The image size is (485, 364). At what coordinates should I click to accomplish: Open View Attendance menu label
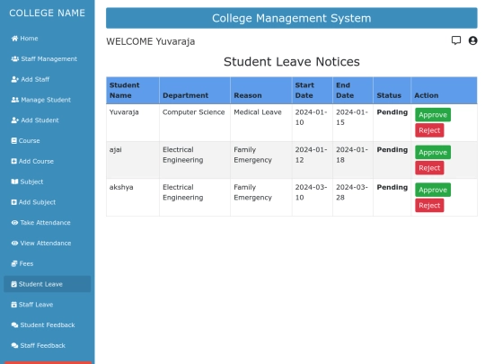click(46, 243)
